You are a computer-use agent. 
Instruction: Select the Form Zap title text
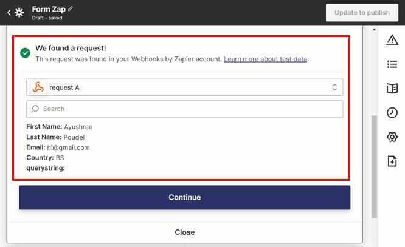49,9
